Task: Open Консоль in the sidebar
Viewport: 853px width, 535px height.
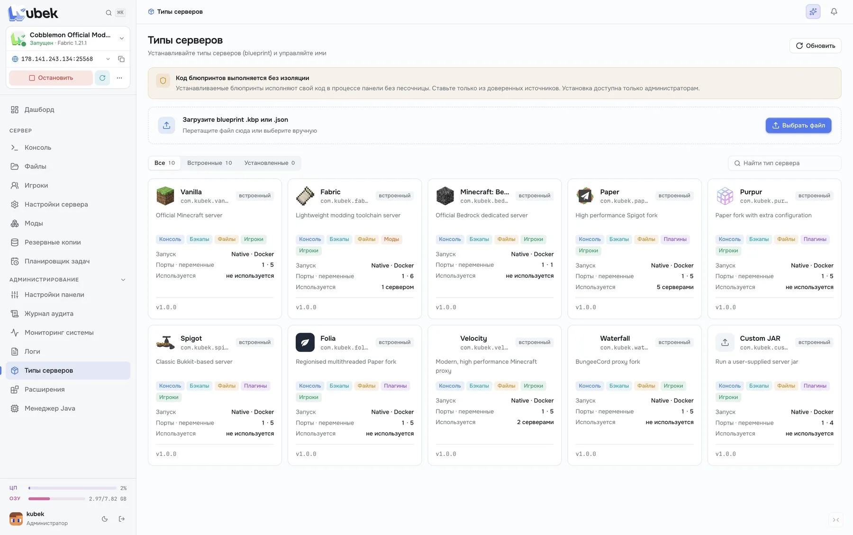Action: click(68, 147)
